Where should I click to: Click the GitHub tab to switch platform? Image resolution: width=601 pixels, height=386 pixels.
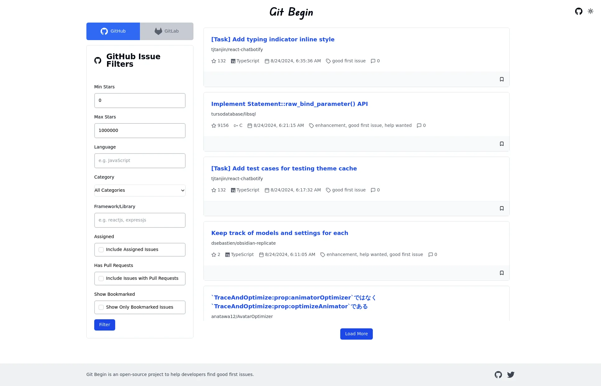pos(113,31)
